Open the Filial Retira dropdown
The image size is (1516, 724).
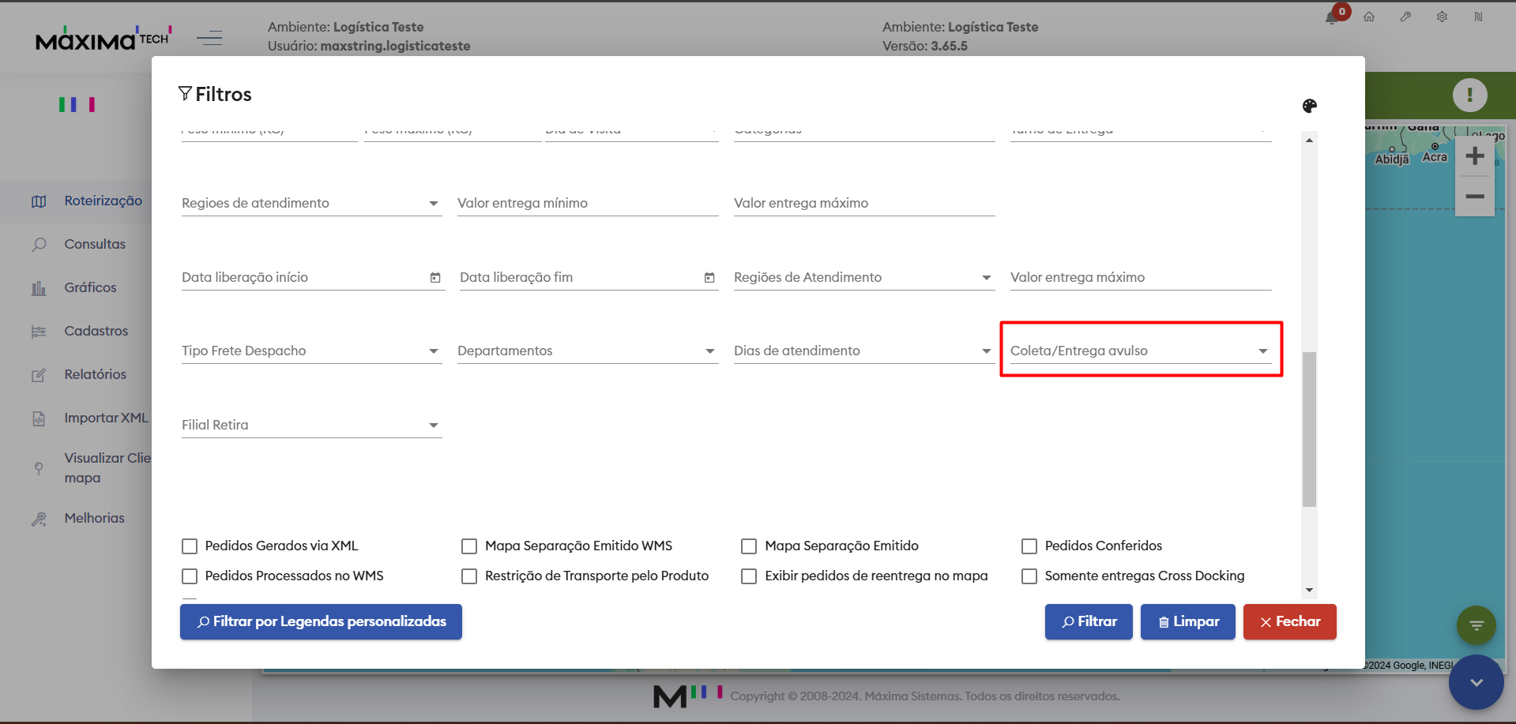312,425
